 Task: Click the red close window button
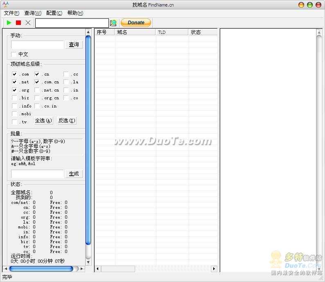pos(318,5)
